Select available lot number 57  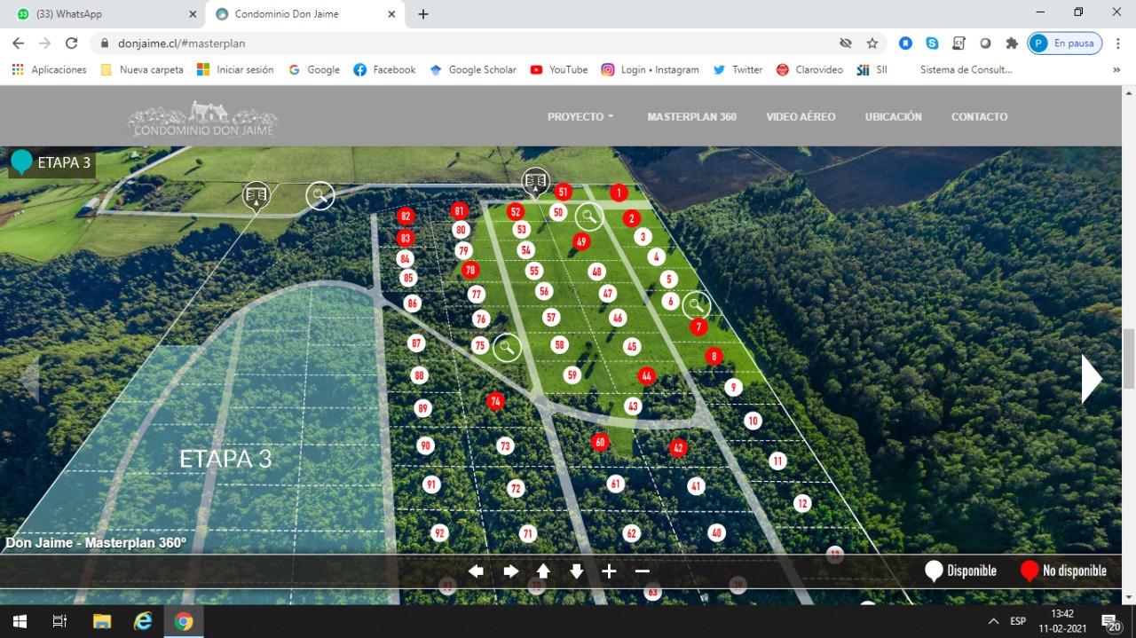coord(551,318)
